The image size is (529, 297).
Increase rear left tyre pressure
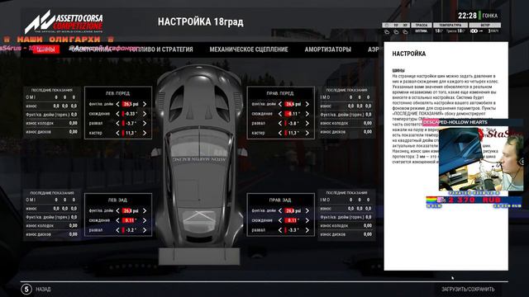tap(145, 211)
